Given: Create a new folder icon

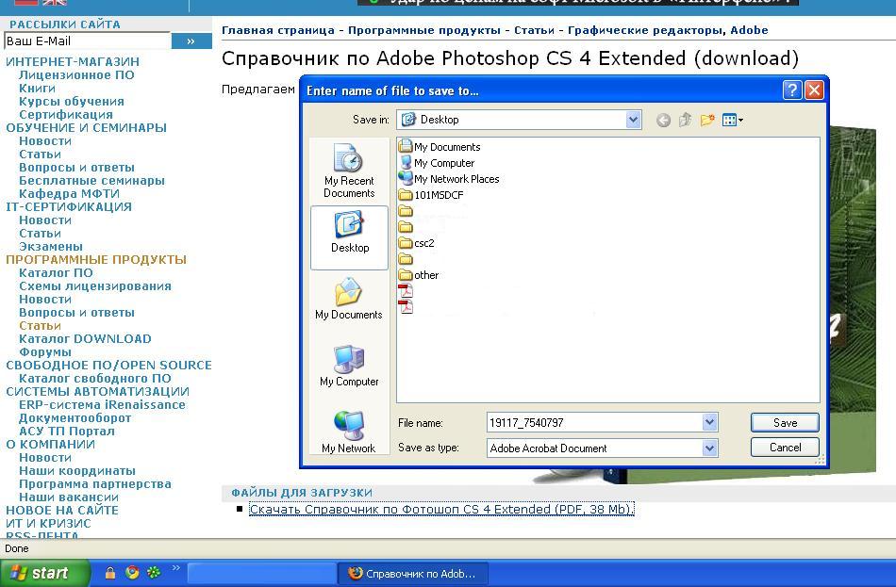Looking at the screenshot, I should tap(707, 120).
